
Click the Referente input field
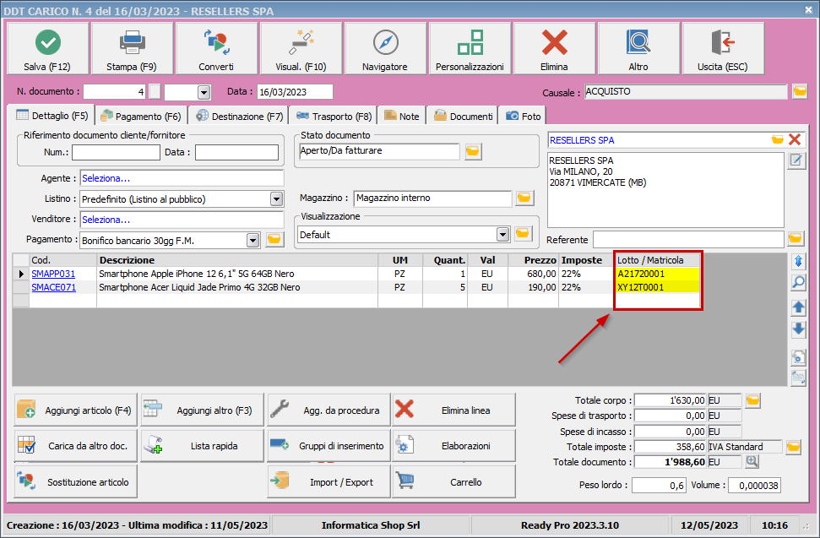[x=688, y=240]
